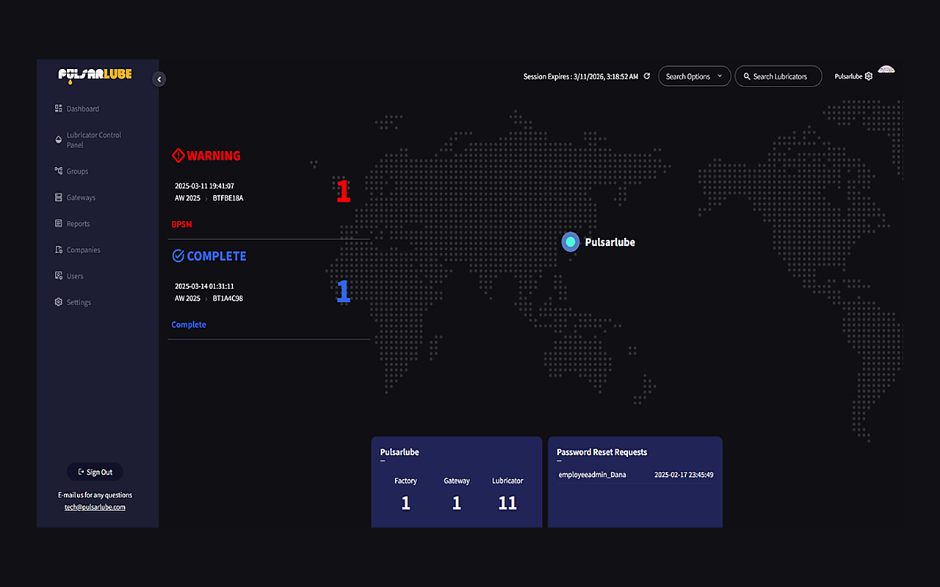Focus the Search Lubricators field

click(778, 76)
